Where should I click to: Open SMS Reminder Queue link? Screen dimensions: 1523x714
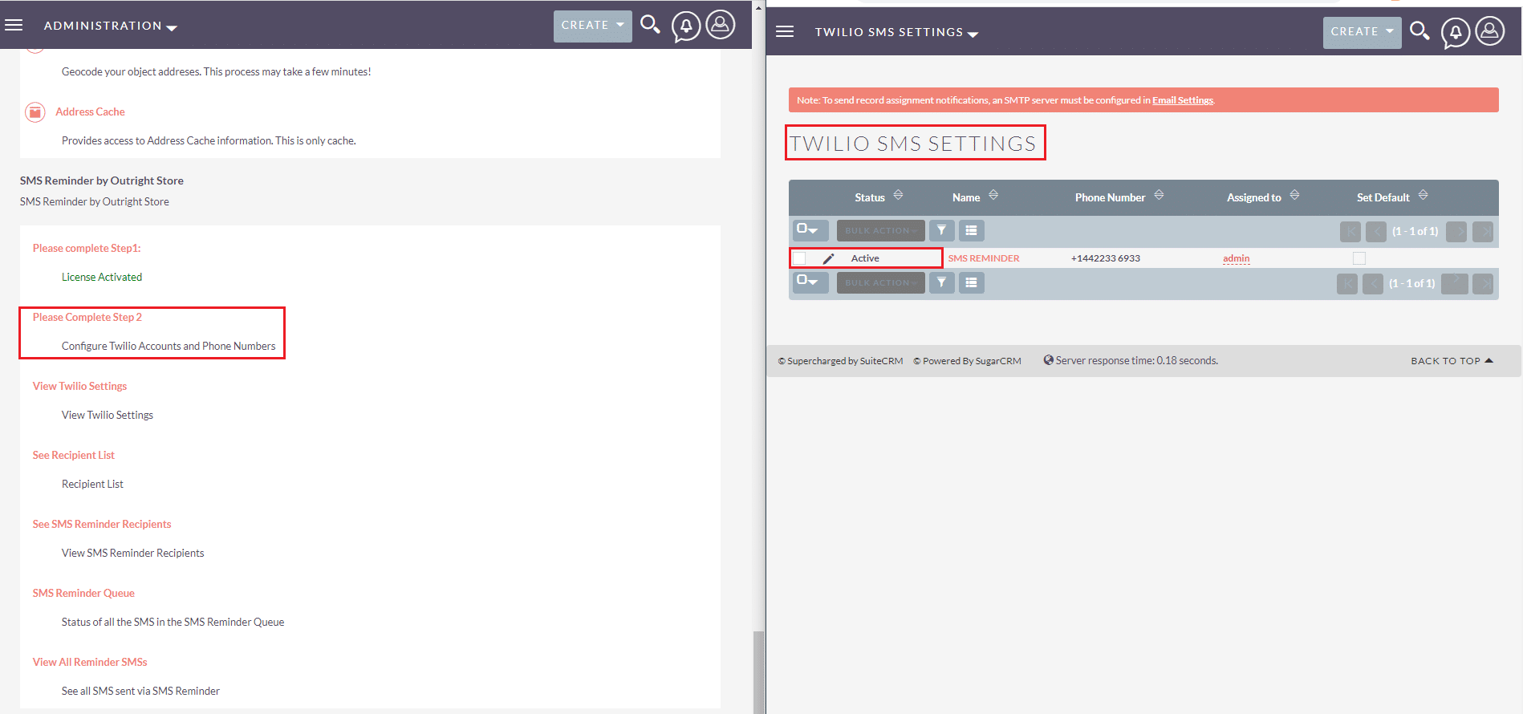pos(83,594)
